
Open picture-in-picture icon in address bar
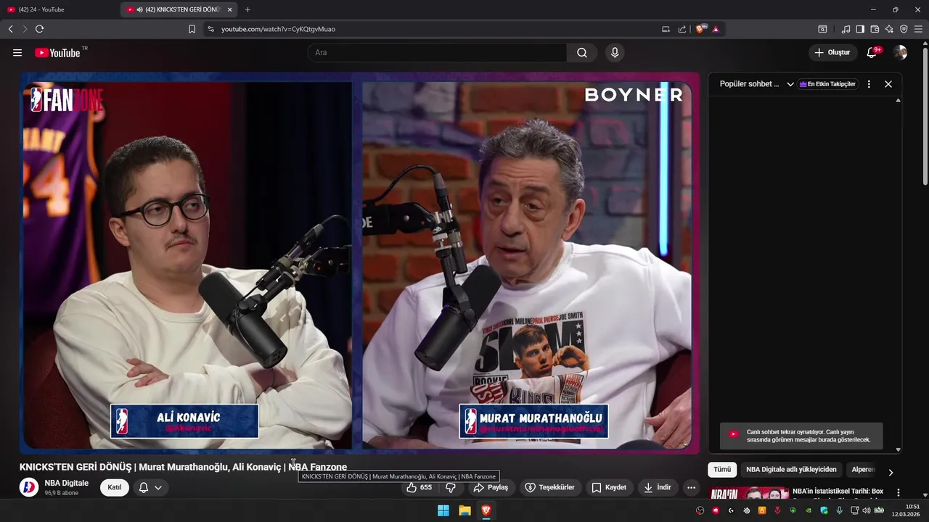click(x=666, y=29)
